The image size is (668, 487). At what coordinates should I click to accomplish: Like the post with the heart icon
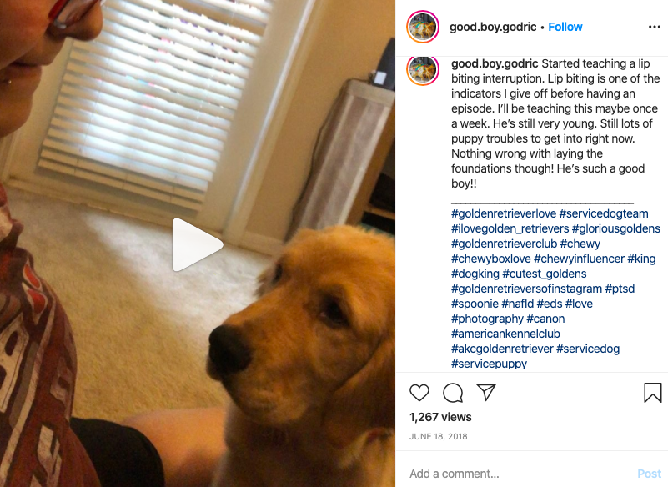tap(419, 393)
